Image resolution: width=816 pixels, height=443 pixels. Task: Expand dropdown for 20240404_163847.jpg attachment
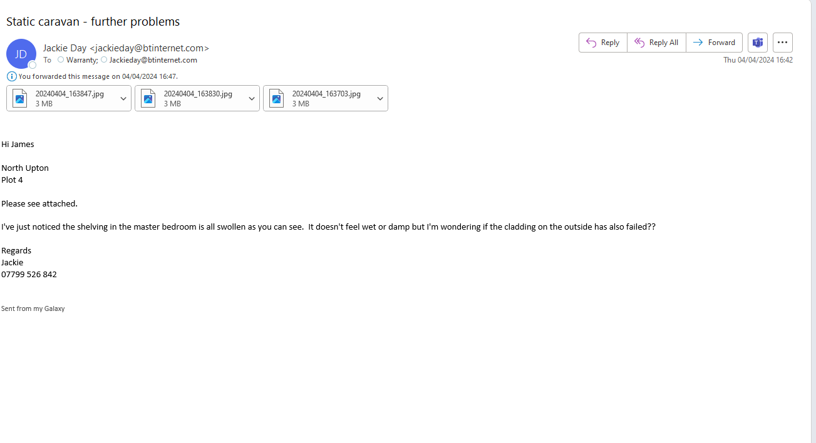click(x=123, y=99)
